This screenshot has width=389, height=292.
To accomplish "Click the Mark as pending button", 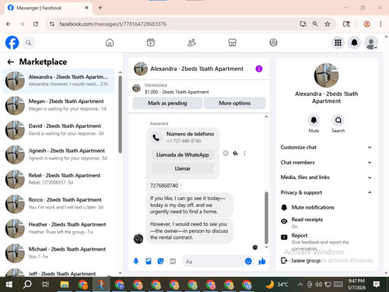I will [x=167, y=103].
